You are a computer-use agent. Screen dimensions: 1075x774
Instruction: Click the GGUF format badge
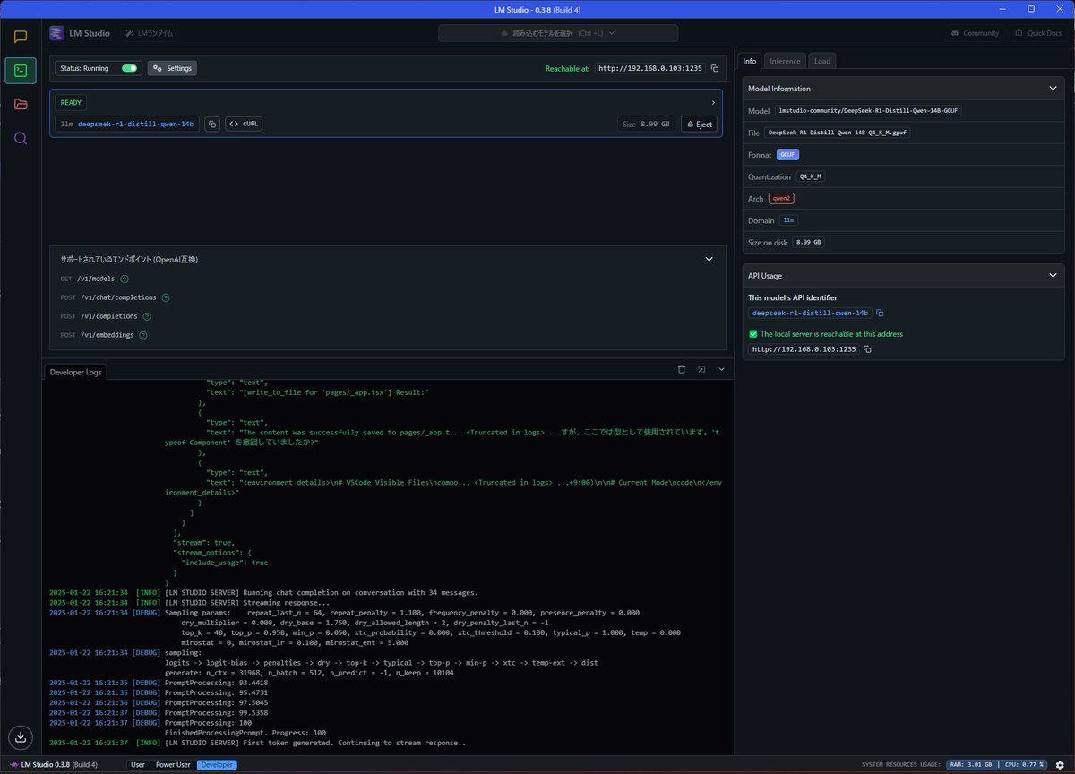pos(787,155)
